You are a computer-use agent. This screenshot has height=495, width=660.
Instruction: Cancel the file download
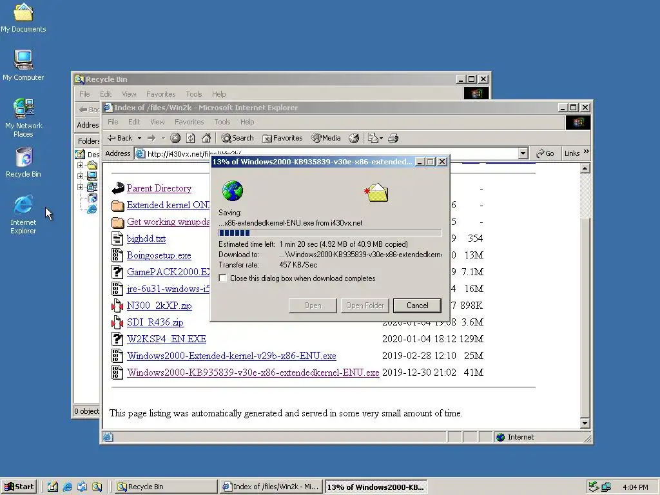[417, 306]
